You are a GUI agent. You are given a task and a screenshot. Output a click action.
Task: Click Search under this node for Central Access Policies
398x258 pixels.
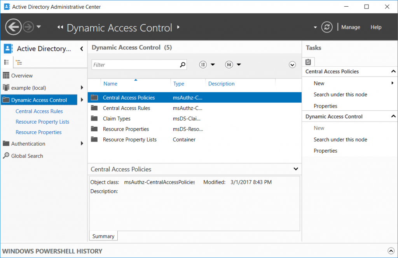pos(340,94)
